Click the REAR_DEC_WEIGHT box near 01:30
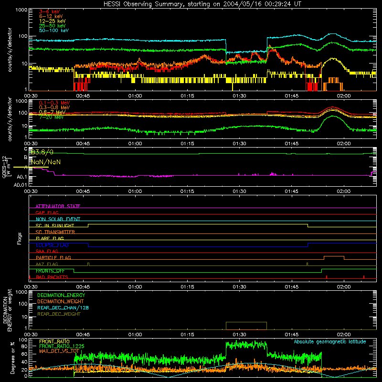This screenshot has height=382, width=382. coord(246,326)
